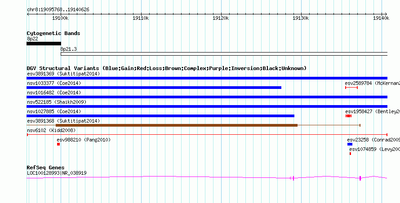Click the 8p21.3 band label
Viewport: 400px width, 203px height.
click(x=68, y=49)
